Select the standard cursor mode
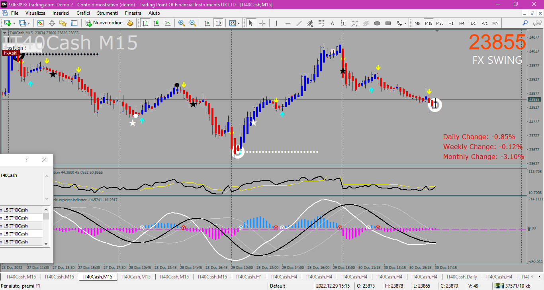The width and height of the screenshot is (544, 290). (x=250, y=23)
